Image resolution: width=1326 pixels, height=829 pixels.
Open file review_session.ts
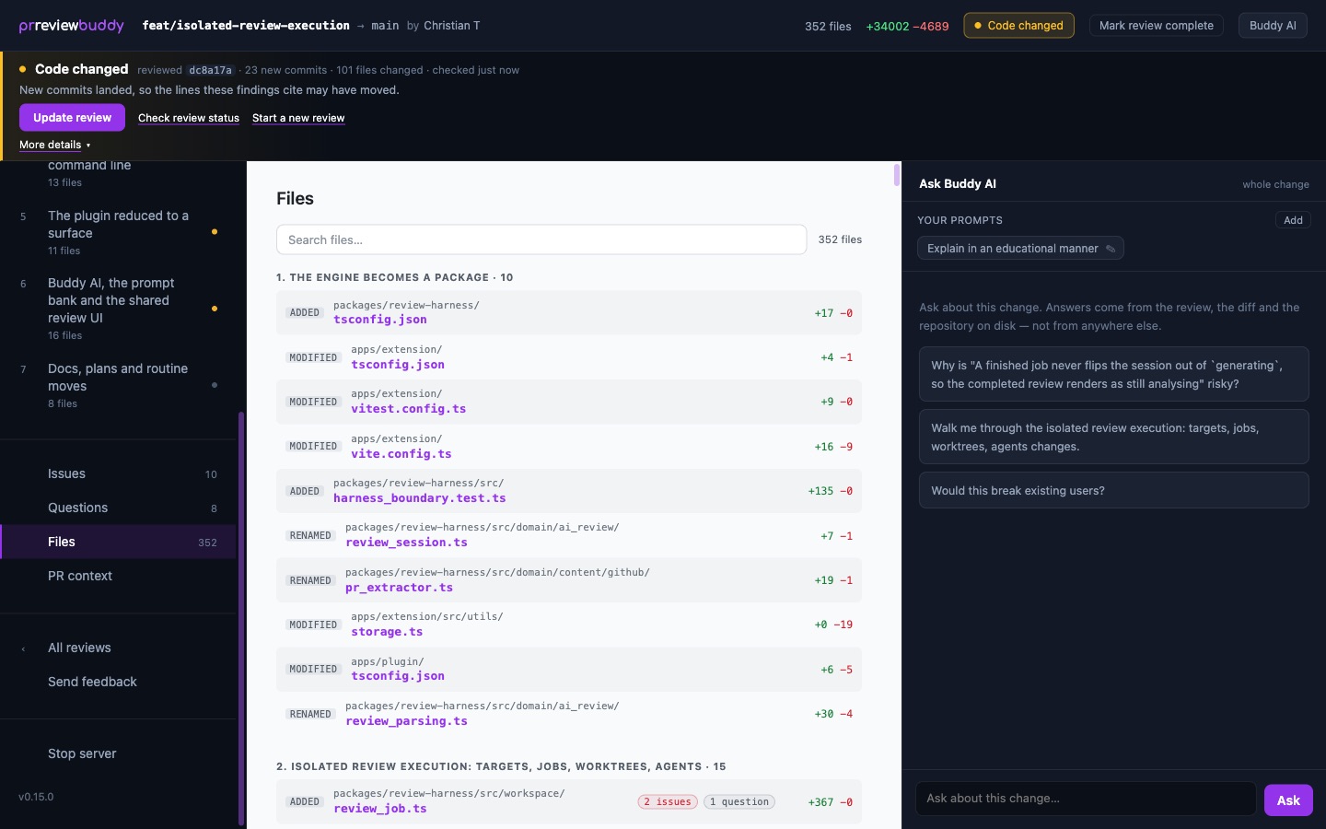(406, 543)
